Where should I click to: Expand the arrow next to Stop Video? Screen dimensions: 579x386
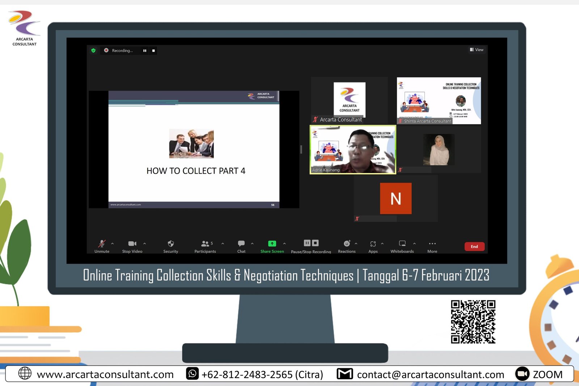pos(145,243)
